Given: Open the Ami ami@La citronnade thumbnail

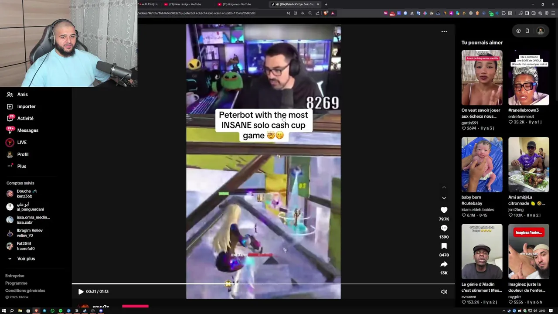Looking at the screenshot, I should click(528, 164).
